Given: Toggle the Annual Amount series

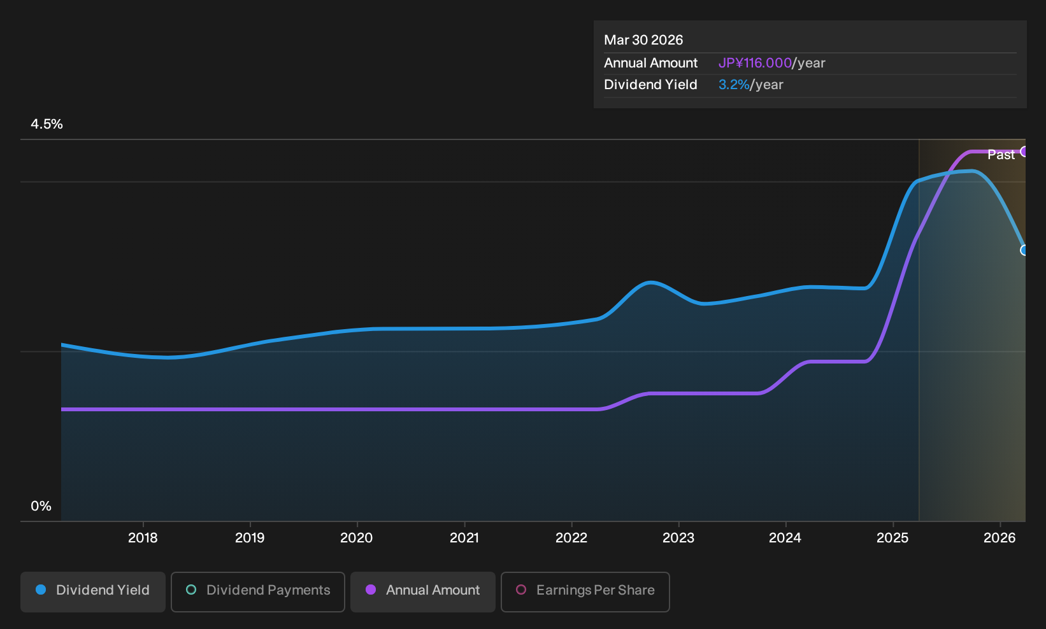Looking at the screenshot, I should point(423,592).
